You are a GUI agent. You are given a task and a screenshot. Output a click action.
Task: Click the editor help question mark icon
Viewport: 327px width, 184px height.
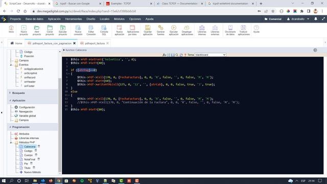[185, 55]
